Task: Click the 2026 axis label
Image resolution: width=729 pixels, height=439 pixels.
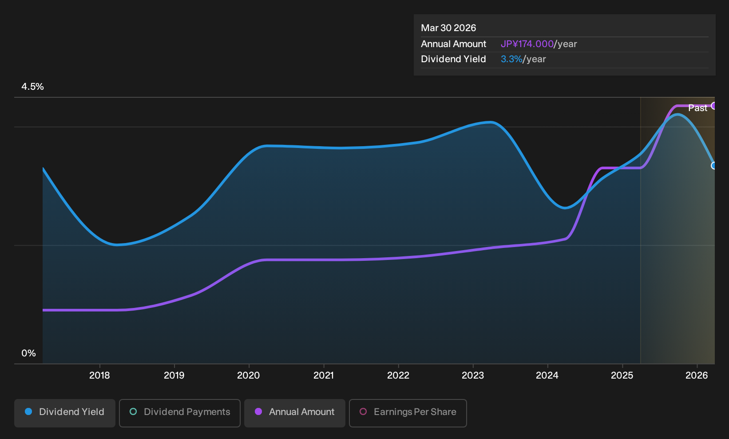Action: coord(697,375)
